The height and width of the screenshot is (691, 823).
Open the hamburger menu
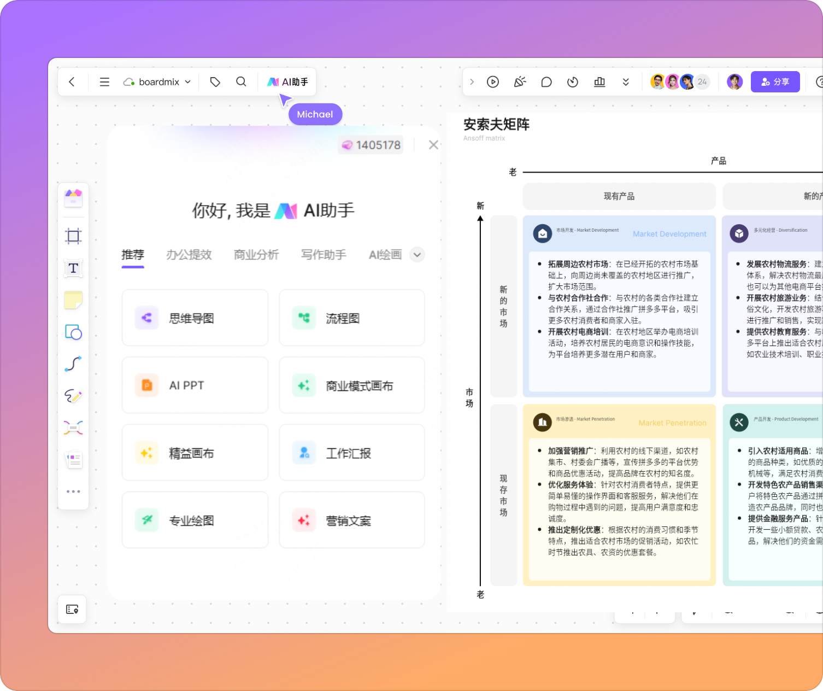[104, 82]
